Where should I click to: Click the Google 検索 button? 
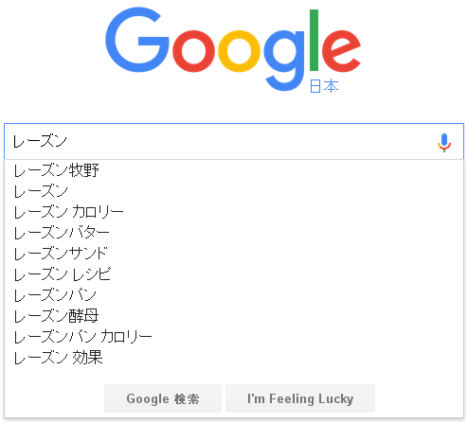163,398
